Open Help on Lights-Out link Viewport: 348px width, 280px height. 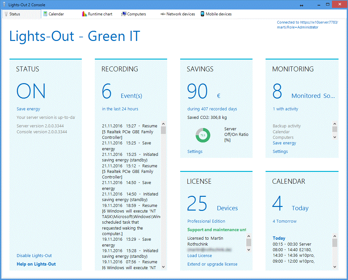(x=36, y=264)
